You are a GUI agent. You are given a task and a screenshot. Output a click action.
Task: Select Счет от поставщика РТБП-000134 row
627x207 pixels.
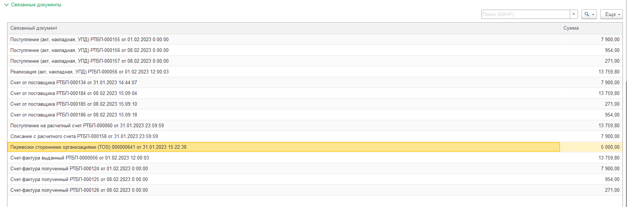(x=315, y=82)
